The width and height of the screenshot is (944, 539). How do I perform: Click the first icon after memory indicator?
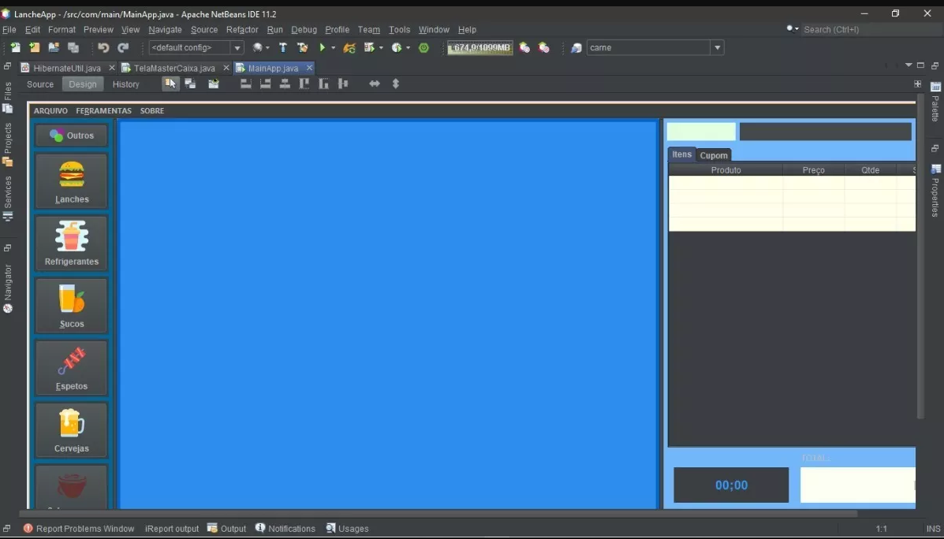click(524, 47)
